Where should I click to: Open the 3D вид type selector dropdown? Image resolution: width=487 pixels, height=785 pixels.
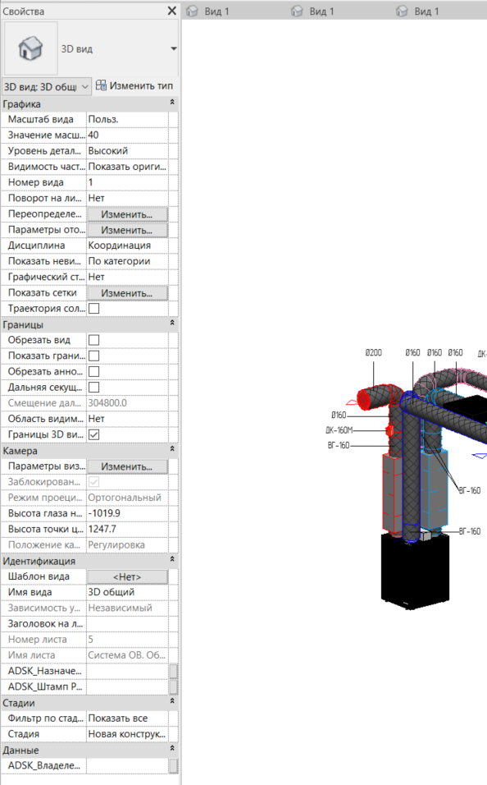pyautogui.click(x=174, y=48)
